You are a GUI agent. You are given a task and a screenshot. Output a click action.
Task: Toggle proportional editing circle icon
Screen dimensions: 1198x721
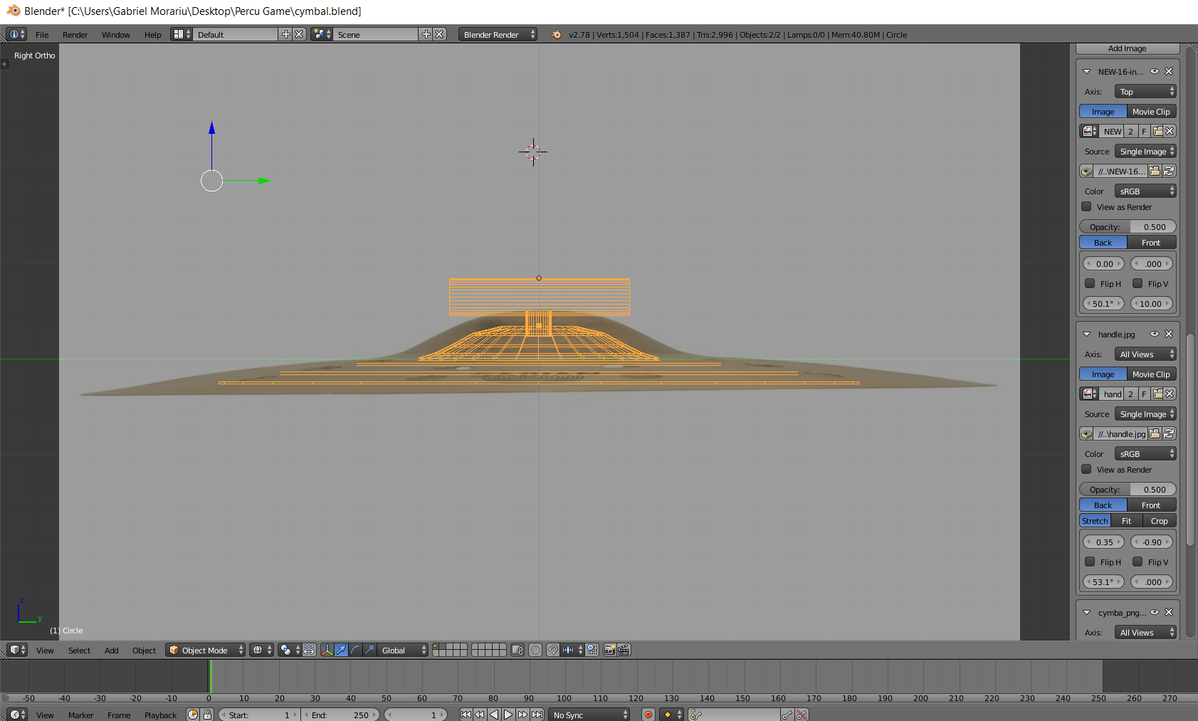[x=535, y=650]
